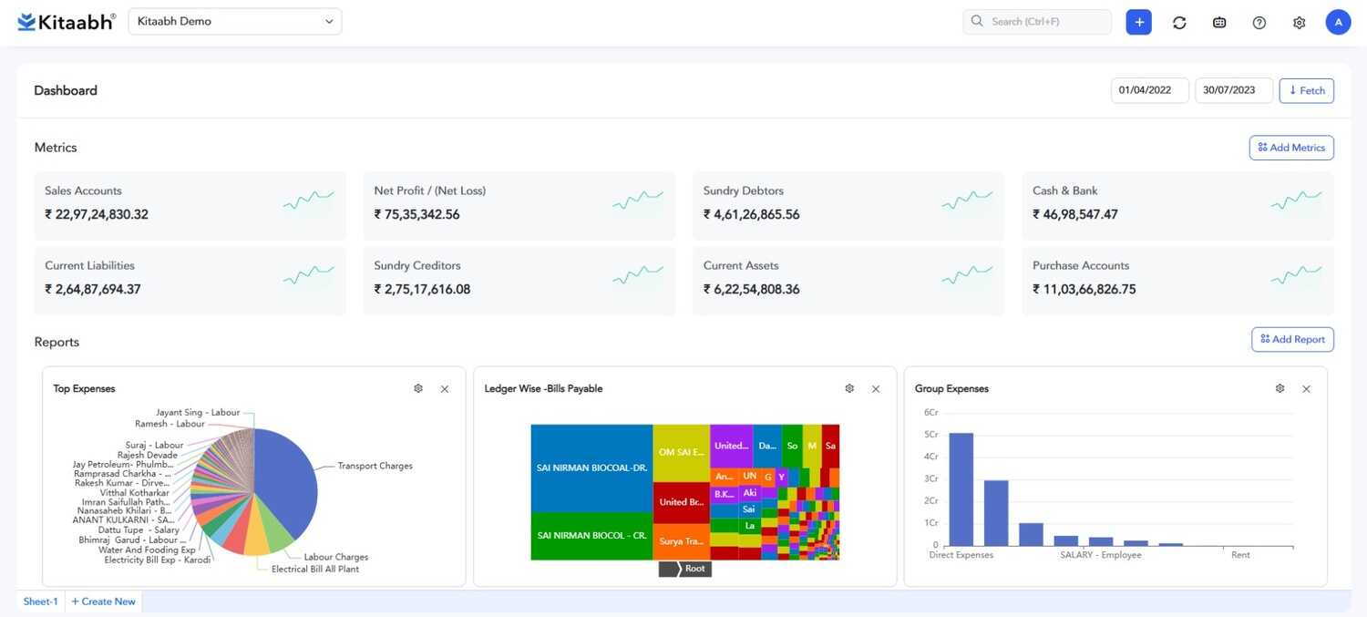The height and width of the screenshot is (617, 1367).
Task: Open the end date 30/07/2023 picker
Action: click(x=1233, y=90)
